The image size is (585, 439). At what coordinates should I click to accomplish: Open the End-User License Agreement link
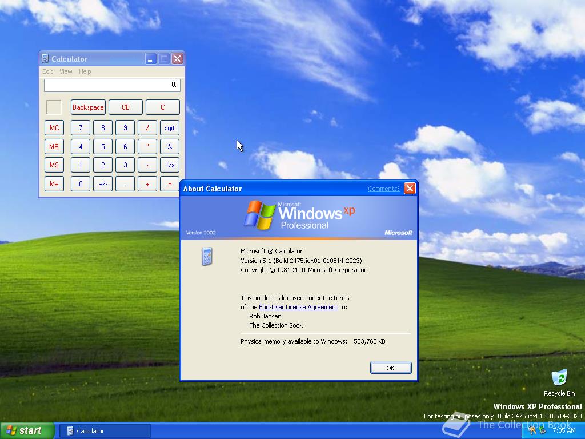[x=298, y=307]
